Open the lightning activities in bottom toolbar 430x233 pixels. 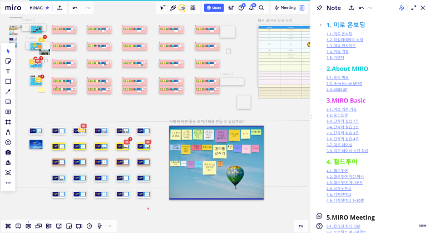[99, 226]
